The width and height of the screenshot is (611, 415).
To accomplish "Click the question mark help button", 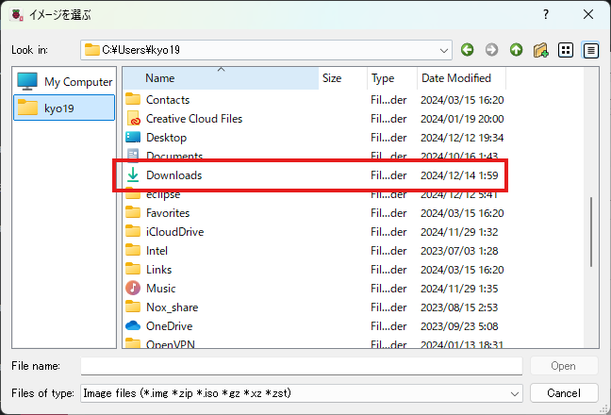I will (x=546, y=14).
